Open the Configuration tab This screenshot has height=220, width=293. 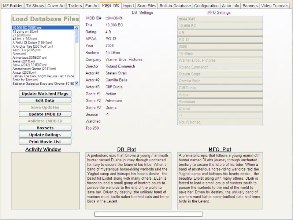coord(206,5)
